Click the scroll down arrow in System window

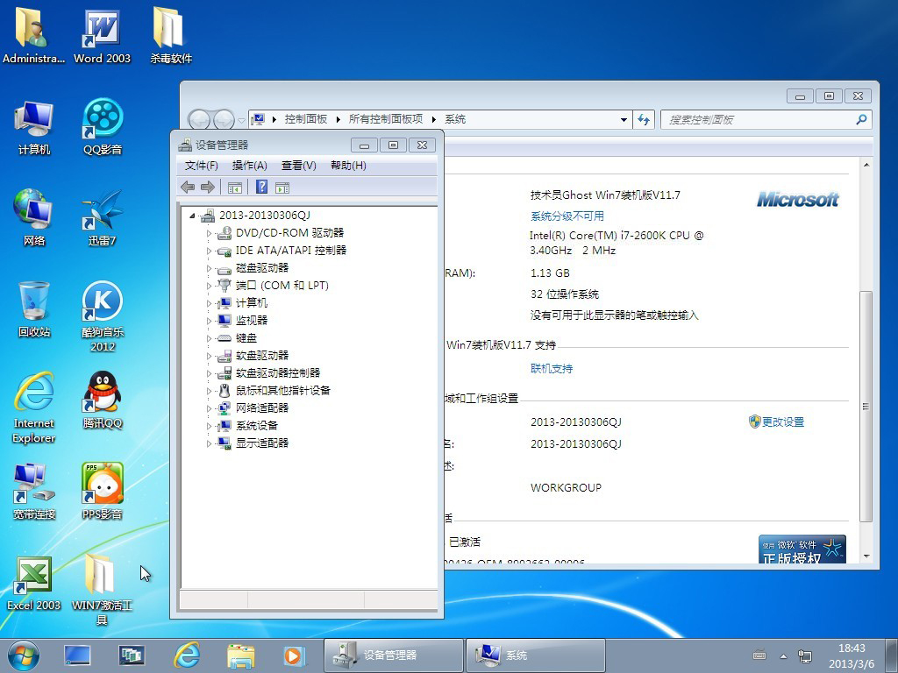tap(866, 556)
